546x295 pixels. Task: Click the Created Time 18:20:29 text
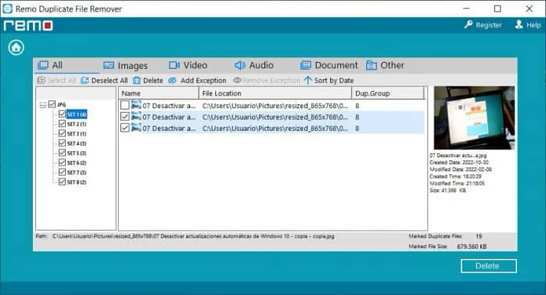(455, 176)
